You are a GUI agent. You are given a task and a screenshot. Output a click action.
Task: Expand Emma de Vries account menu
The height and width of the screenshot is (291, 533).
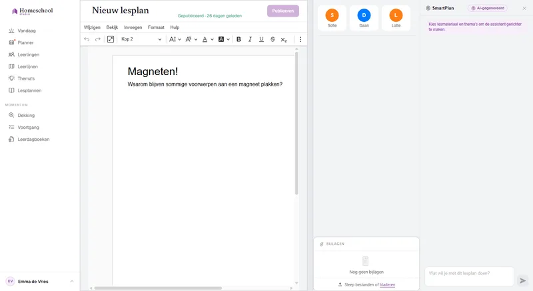tap(72, 282)
